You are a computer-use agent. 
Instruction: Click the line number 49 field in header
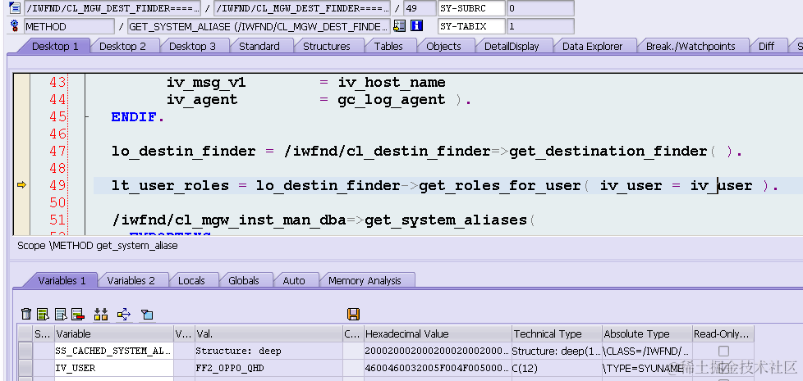419,8
